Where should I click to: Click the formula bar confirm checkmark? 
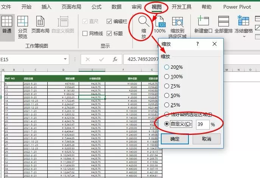(x=101, y=59)
